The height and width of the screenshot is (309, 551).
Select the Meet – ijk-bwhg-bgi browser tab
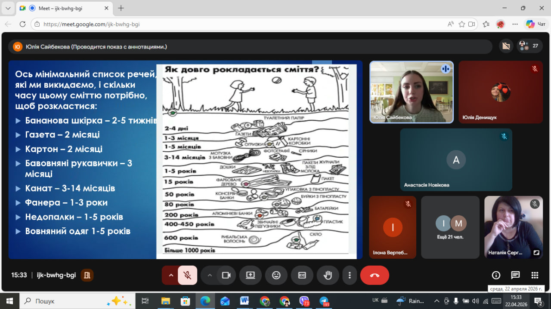click(60, 8)
